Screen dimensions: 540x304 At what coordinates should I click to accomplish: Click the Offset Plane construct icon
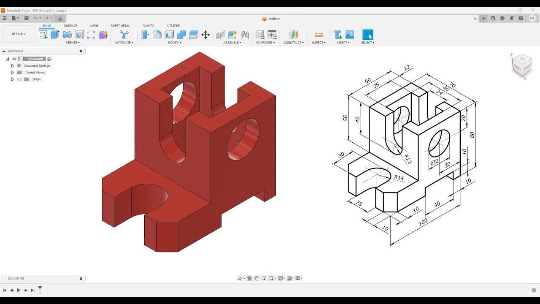pos(294,35)
